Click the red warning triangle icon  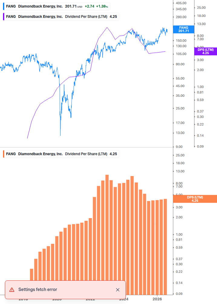coord(12,290)
